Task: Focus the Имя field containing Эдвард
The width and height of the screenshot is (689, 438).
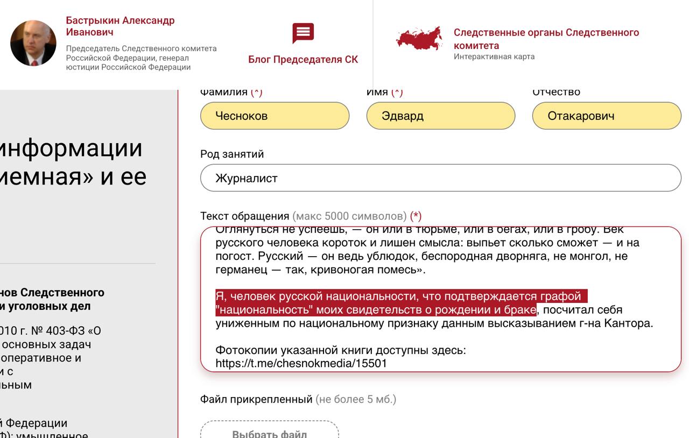Action: [x=440, y=116]
